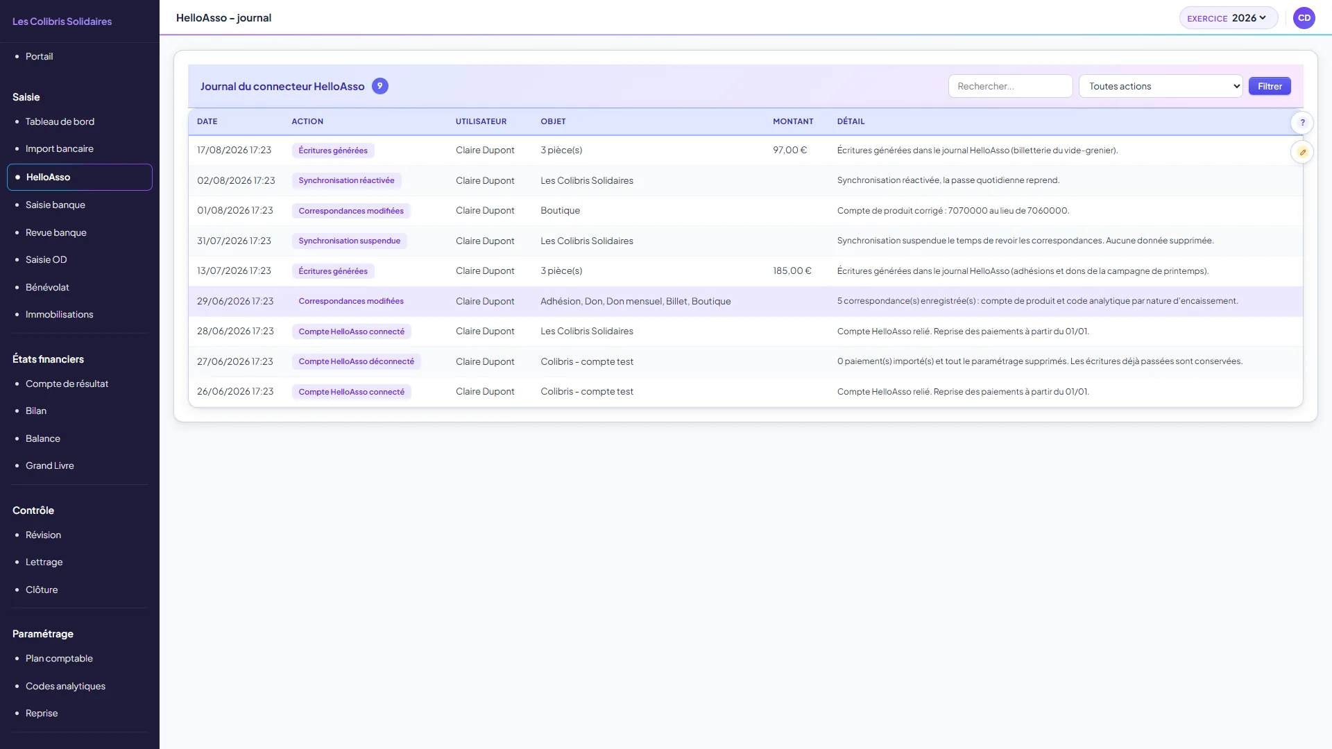Click the DÉTAIL column header
Viewport: 1332px width, 749px height.
coord(851,121)
